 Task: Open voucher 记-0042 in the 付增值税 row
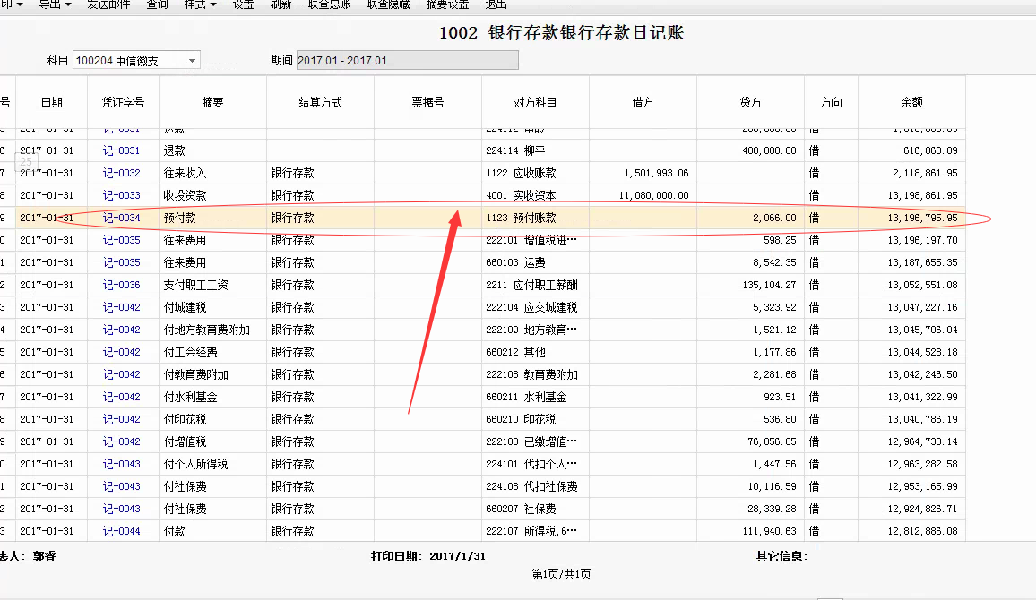tap(122, 442)
